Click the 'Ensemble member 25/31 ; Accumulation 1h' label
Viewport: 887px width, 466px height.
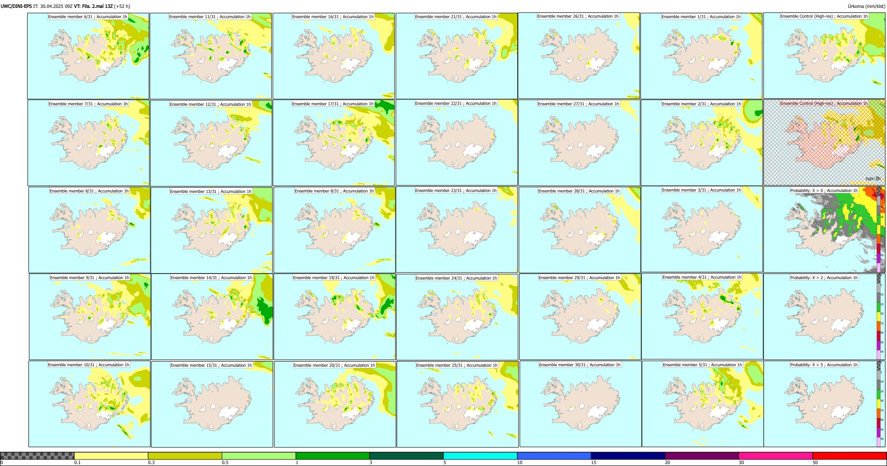click(457, 365)
